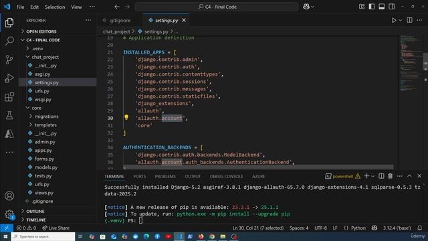Screen dimensions: 428x241
Task: Run the Python file
Action: click(x=394, y=20)
